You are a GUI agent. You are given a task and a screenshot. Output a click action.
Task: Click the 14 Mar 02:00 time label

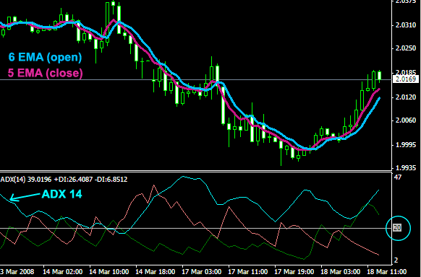tap(62, 272)
